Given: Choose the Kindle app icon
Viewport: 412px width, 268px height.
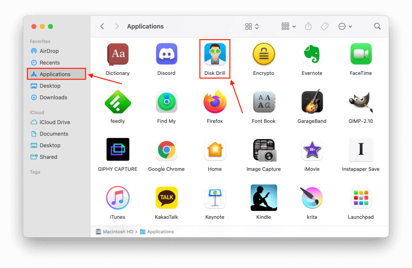Looking at the screenshot, I should coord(264,198).
